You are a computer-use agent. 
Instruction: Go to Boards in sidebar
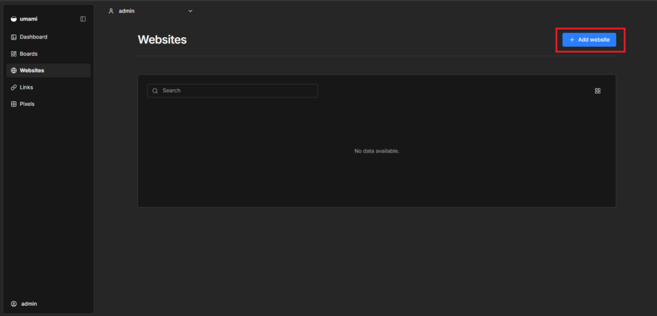[x=48, y=54]
